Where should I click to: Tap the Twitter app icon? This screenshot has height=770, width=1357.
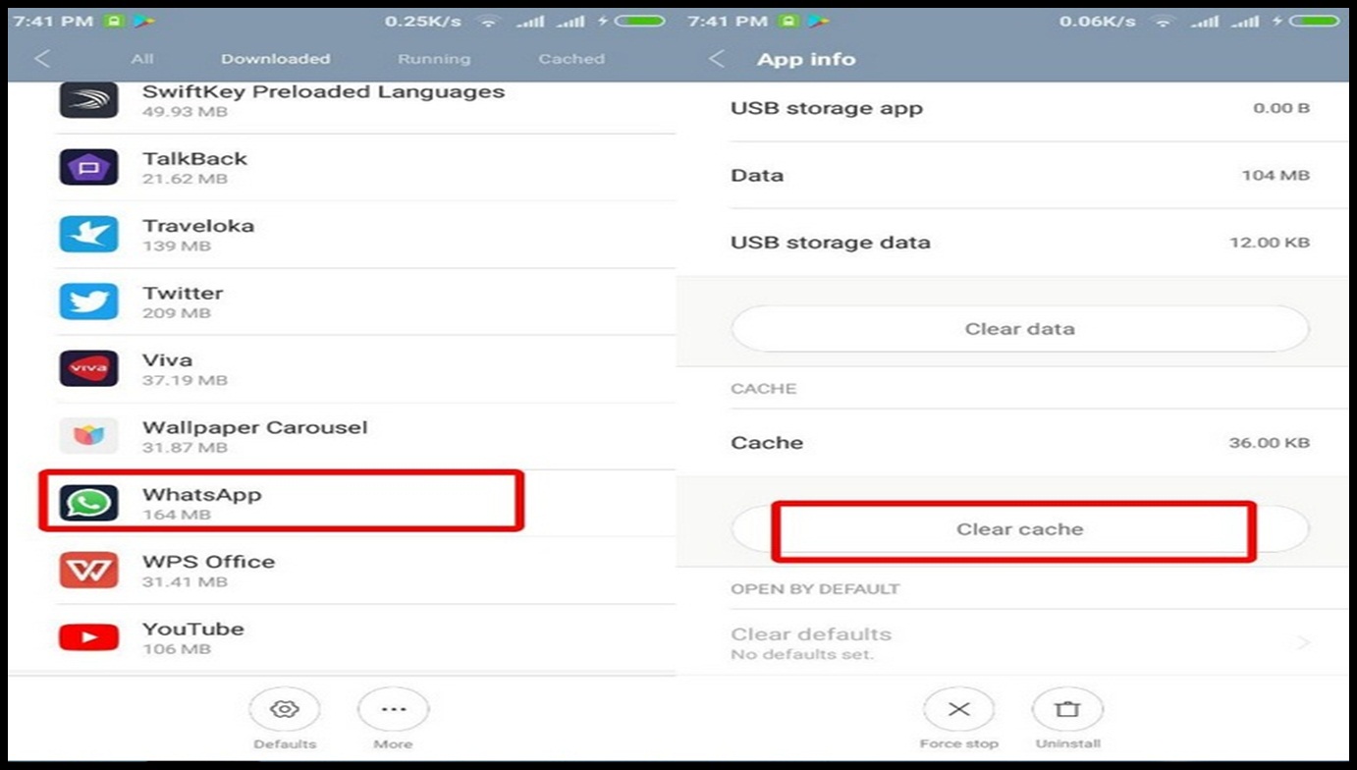88,302
